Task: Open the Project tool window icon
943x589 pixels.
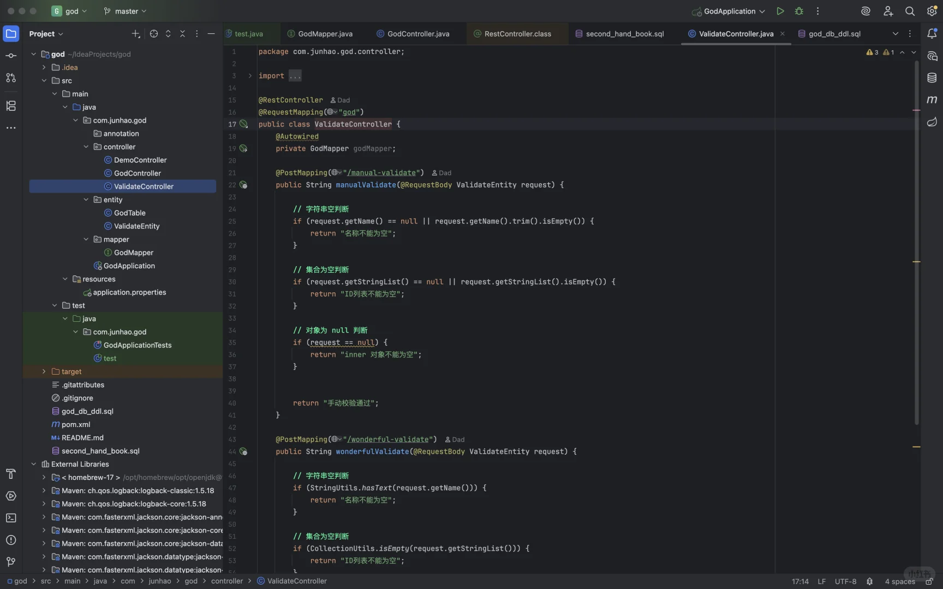Action: point(11,34)
